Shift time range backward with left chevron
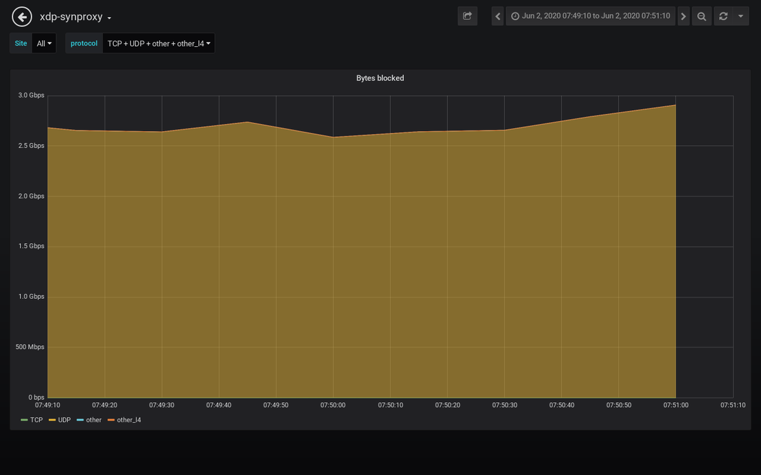Screen dimensions: 761x475 [x=498, y=16]
